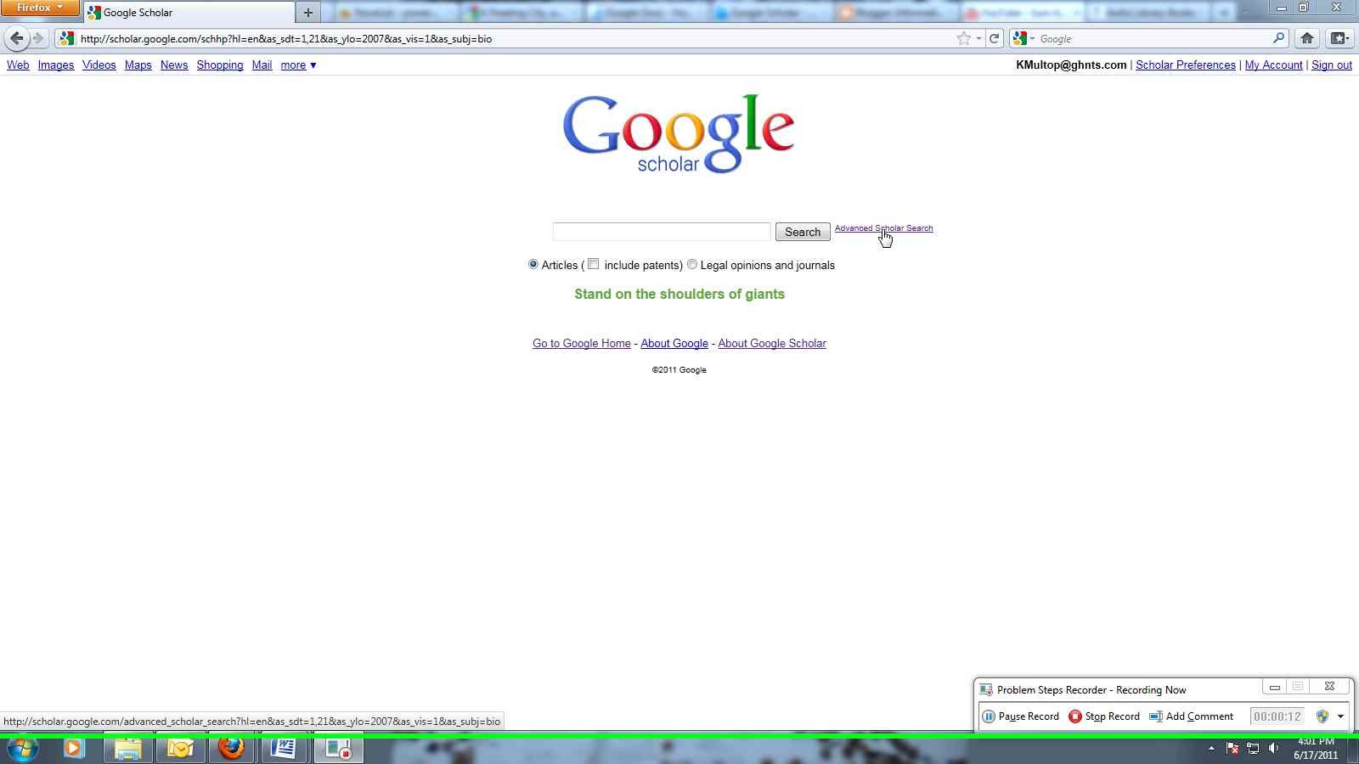1359x764 pixels.
Task: Select the Google Scholar tab
Action: (x=189, y=12)
